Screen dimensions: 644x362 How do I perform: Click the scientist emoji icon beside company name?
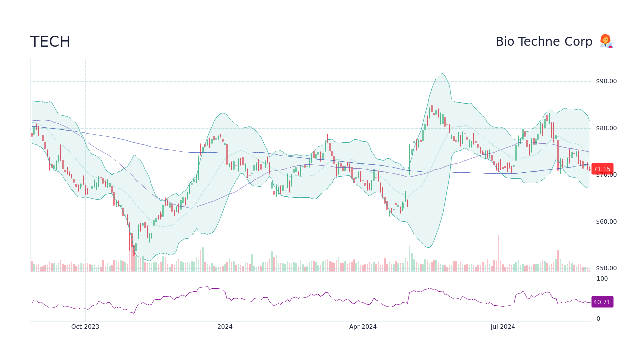(606, 41)
